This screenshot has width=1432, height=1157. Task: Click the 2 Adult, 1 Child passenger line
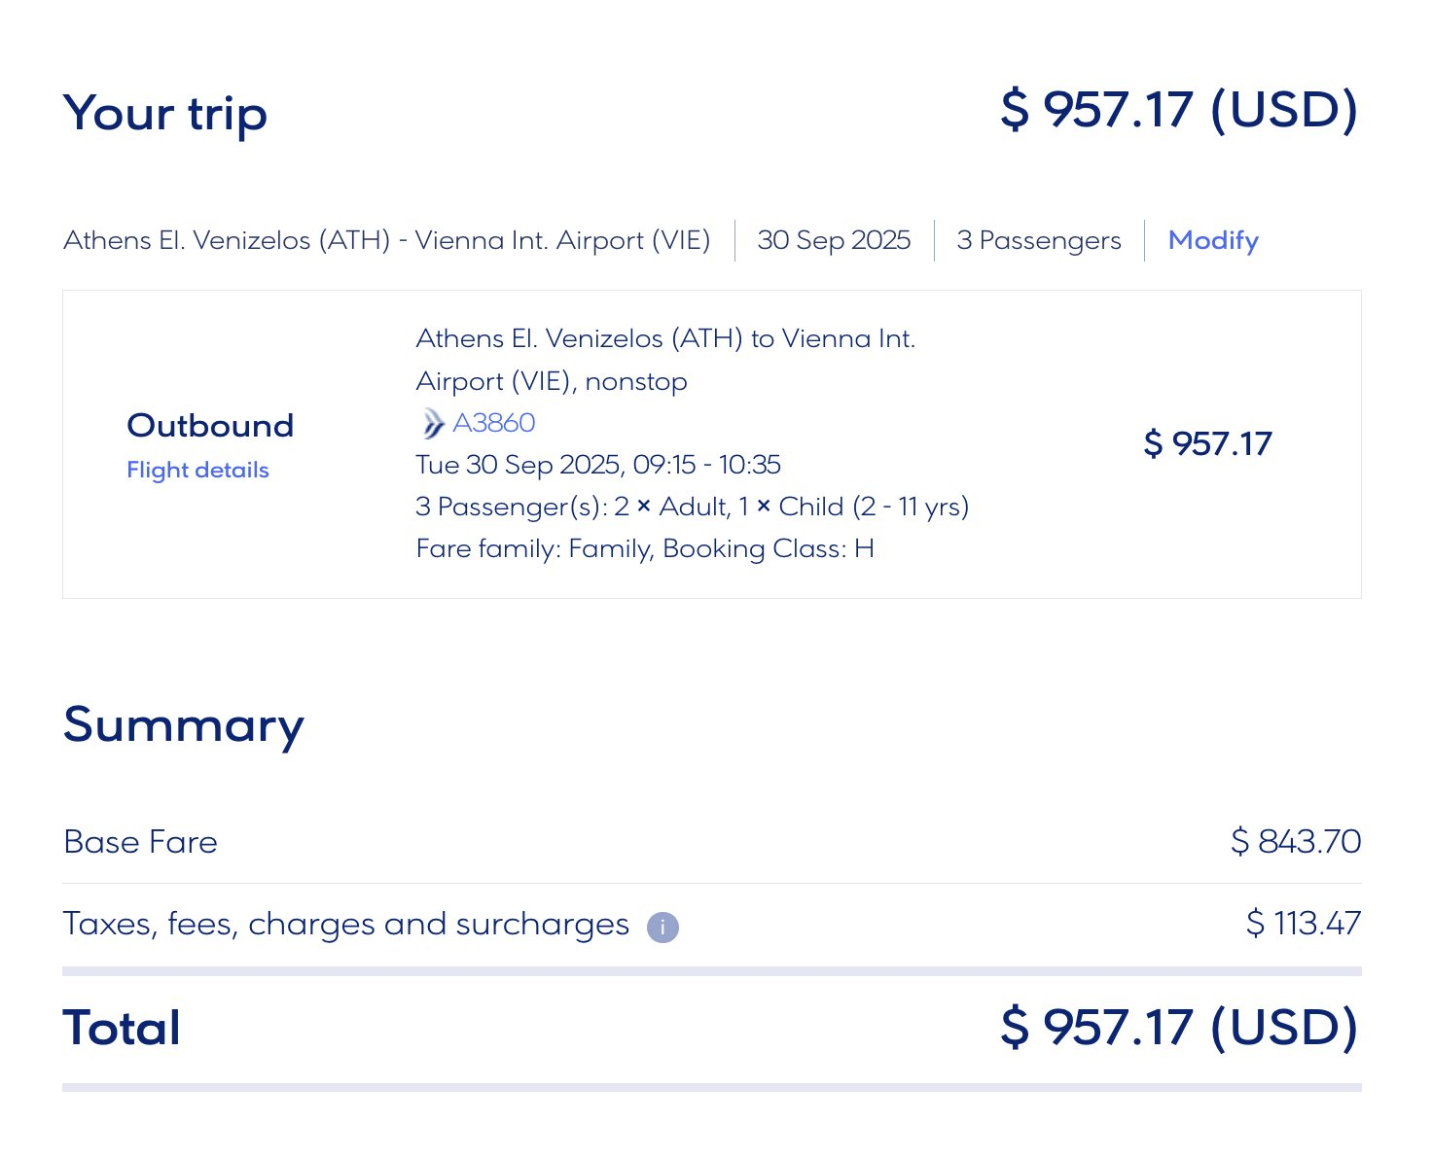tap(692, 507)
